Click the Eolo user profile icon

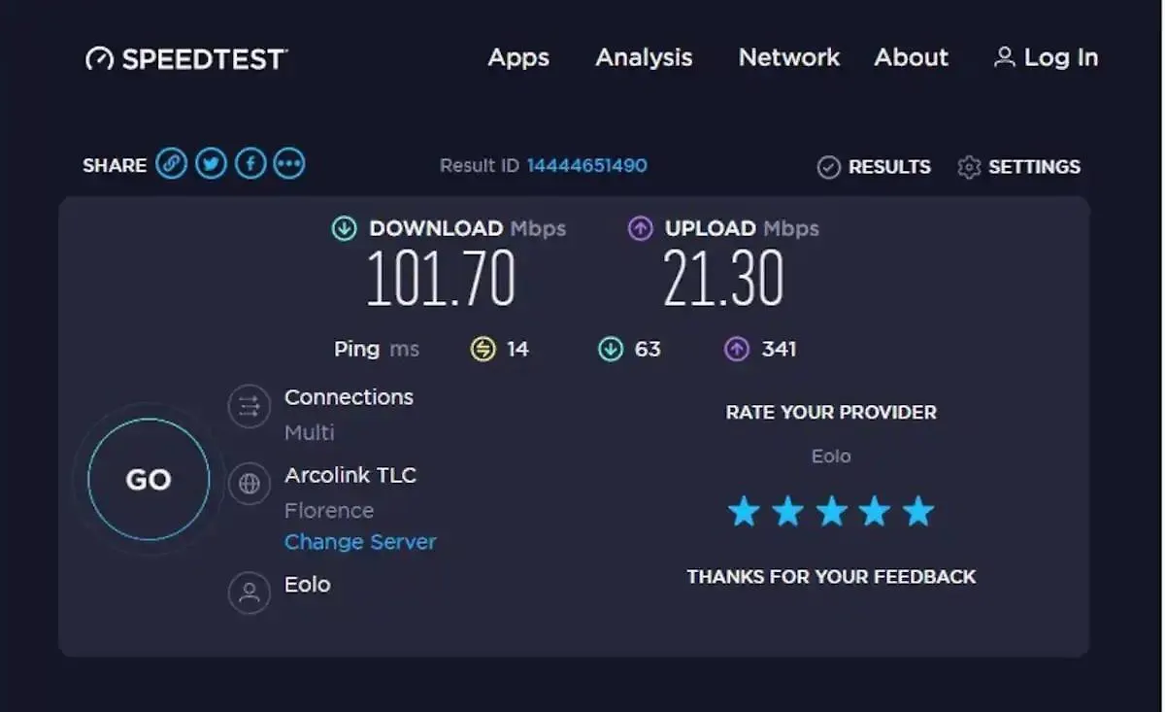coord(250,593)
